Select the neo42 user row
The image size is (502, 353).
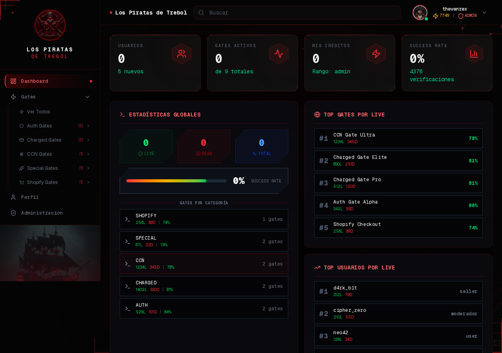coord(398,336)
